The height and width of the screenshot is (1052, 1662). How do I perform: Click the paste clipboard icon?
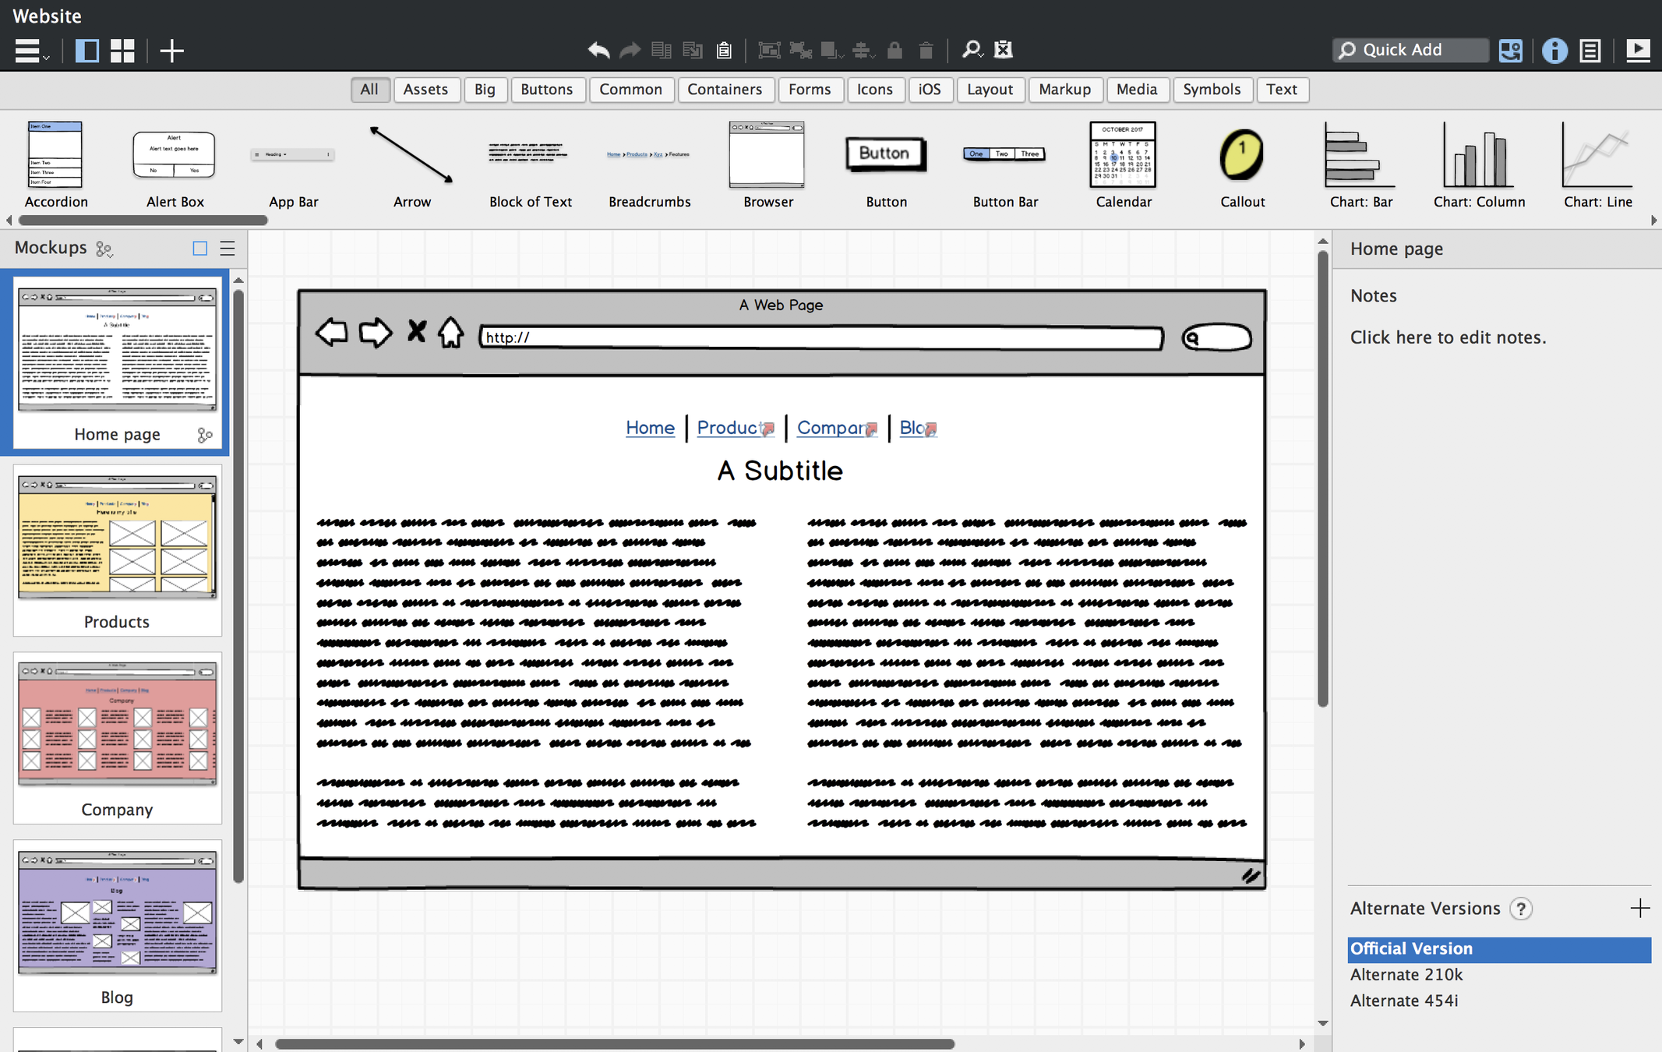point(724,51)
